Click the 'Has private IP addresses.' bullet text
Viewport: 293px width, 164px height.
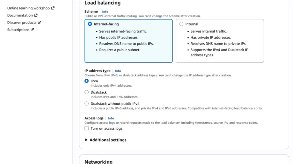click(x=211, y=37)
